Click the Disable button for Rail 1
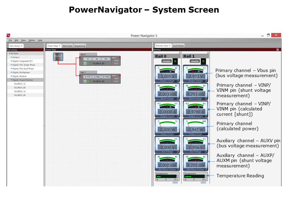Screen dimensions: 288x216 pos(195,61)
